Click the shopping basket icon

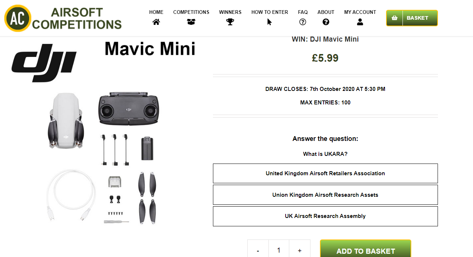394,18
